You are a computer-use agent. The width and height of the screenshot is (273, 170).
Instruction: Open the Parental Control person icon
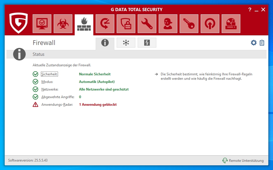click(x=168, y=24)
